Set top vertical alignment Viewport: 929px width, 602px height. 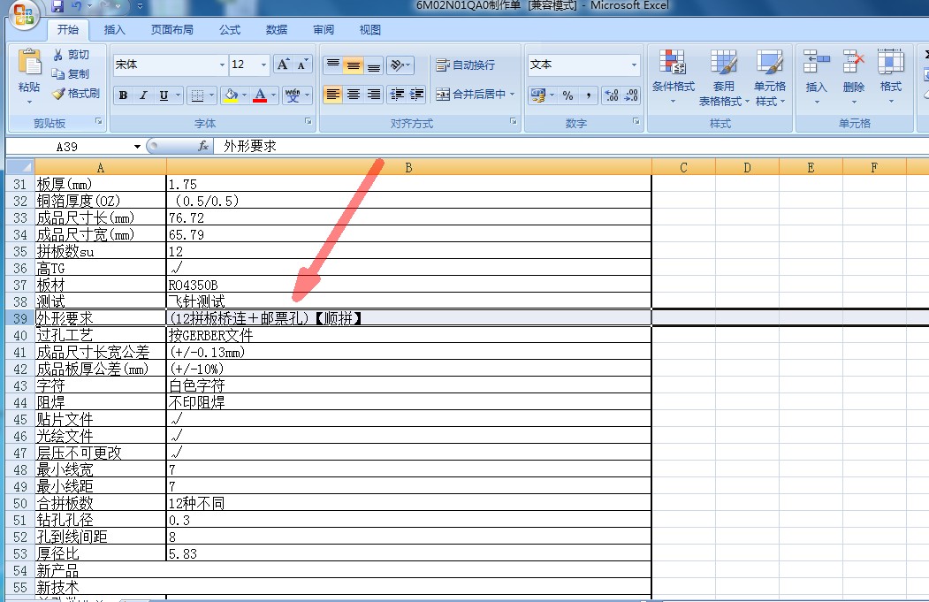click(x=333, y=65)
